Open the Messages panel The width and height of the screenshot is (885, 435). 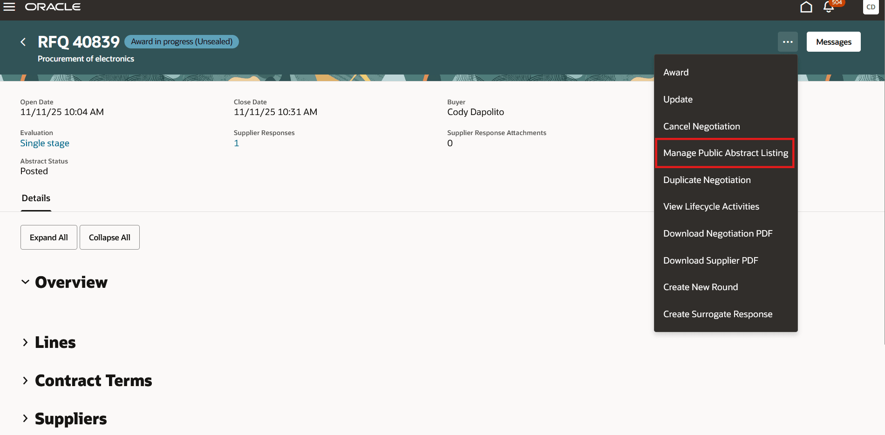833,41
